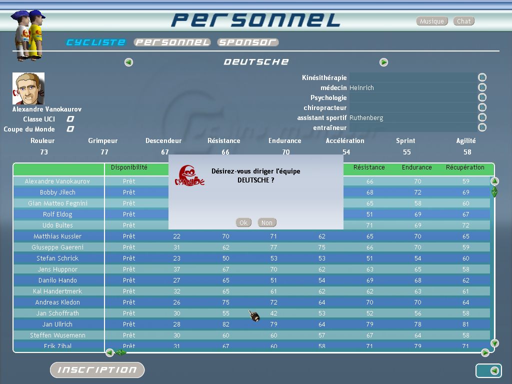Viewport: 512px width, 384px height.
Task: Open the assistant sportif Ruthenberg list icon
Action: (x=482, y=117)
